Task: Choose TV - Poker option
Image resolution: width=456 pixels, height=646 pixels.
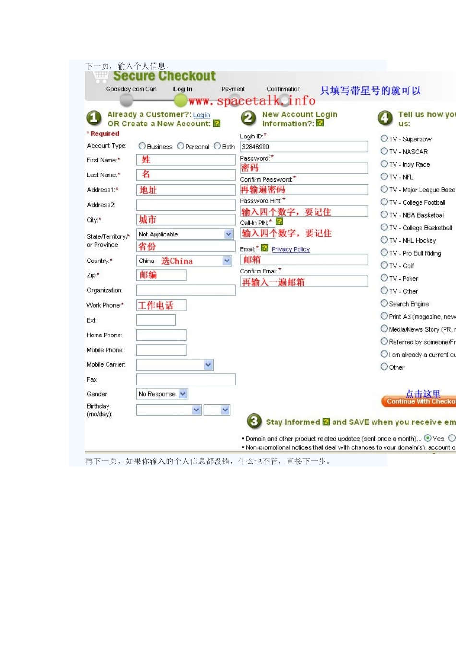Action: click(384, 278)
